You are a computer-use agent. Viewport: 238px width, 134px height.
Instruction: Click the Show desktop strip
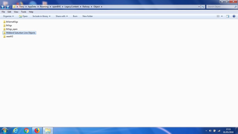click(237, 130)
